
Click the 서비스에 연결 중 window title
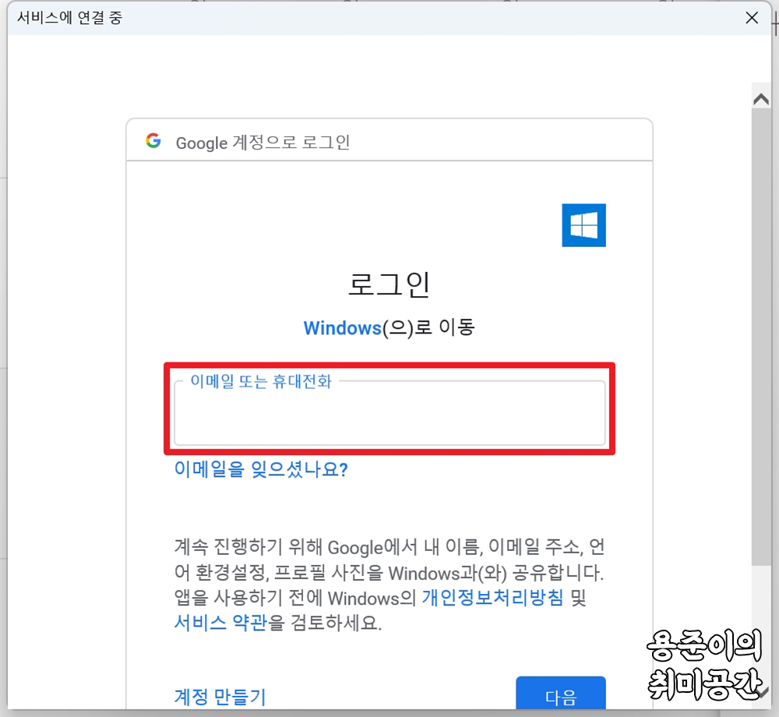click(69, 18)
